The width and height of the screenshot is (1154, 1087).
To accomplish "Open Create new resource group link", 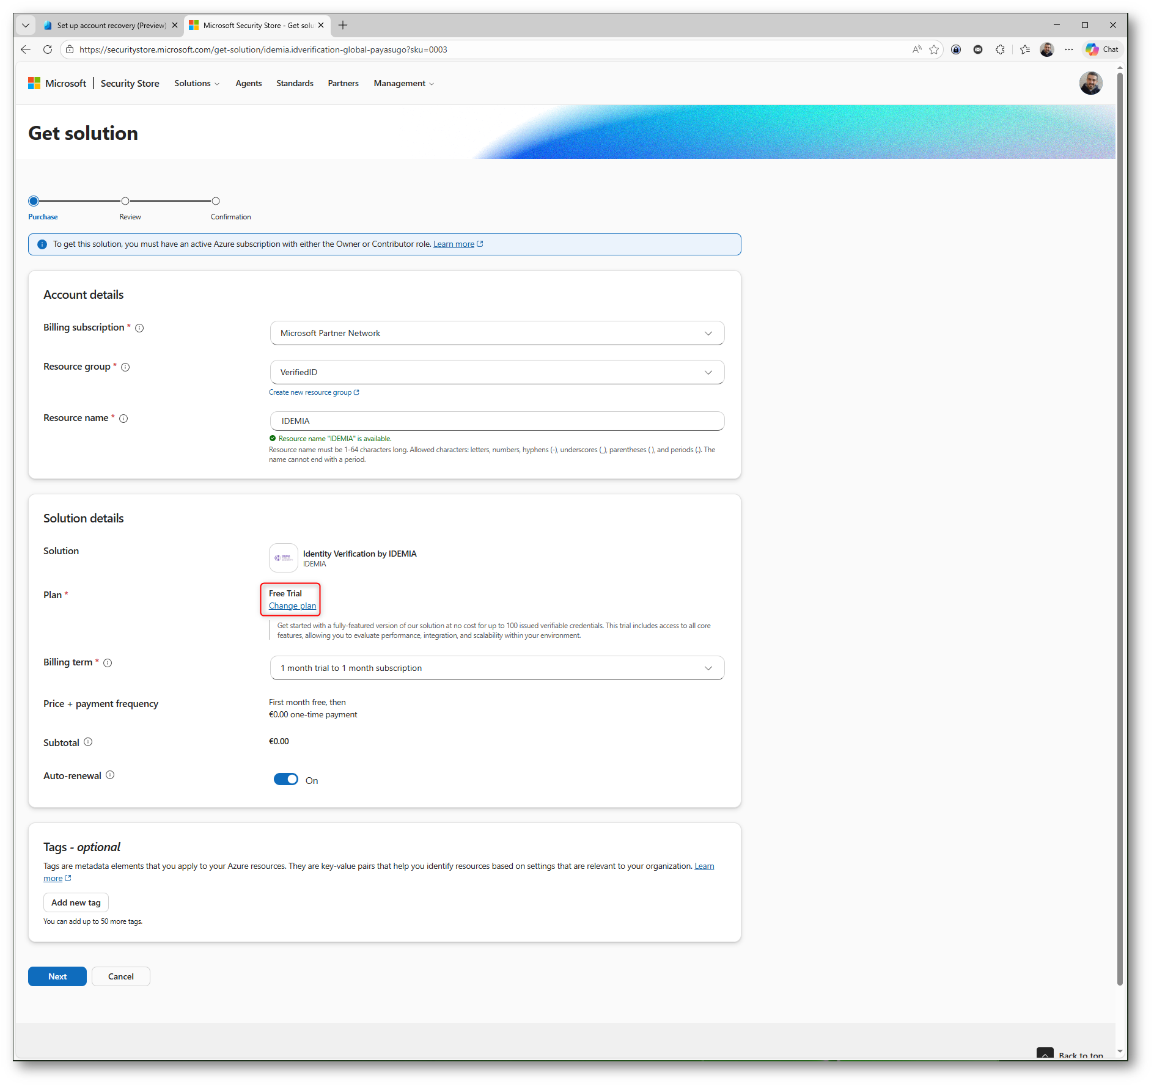I will tap(314, 392).
